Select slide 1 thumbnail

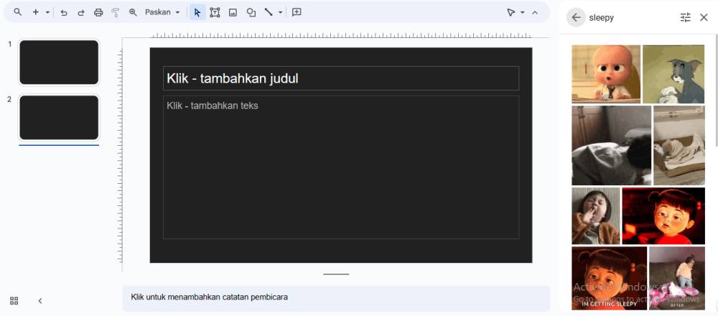point(59,62)
